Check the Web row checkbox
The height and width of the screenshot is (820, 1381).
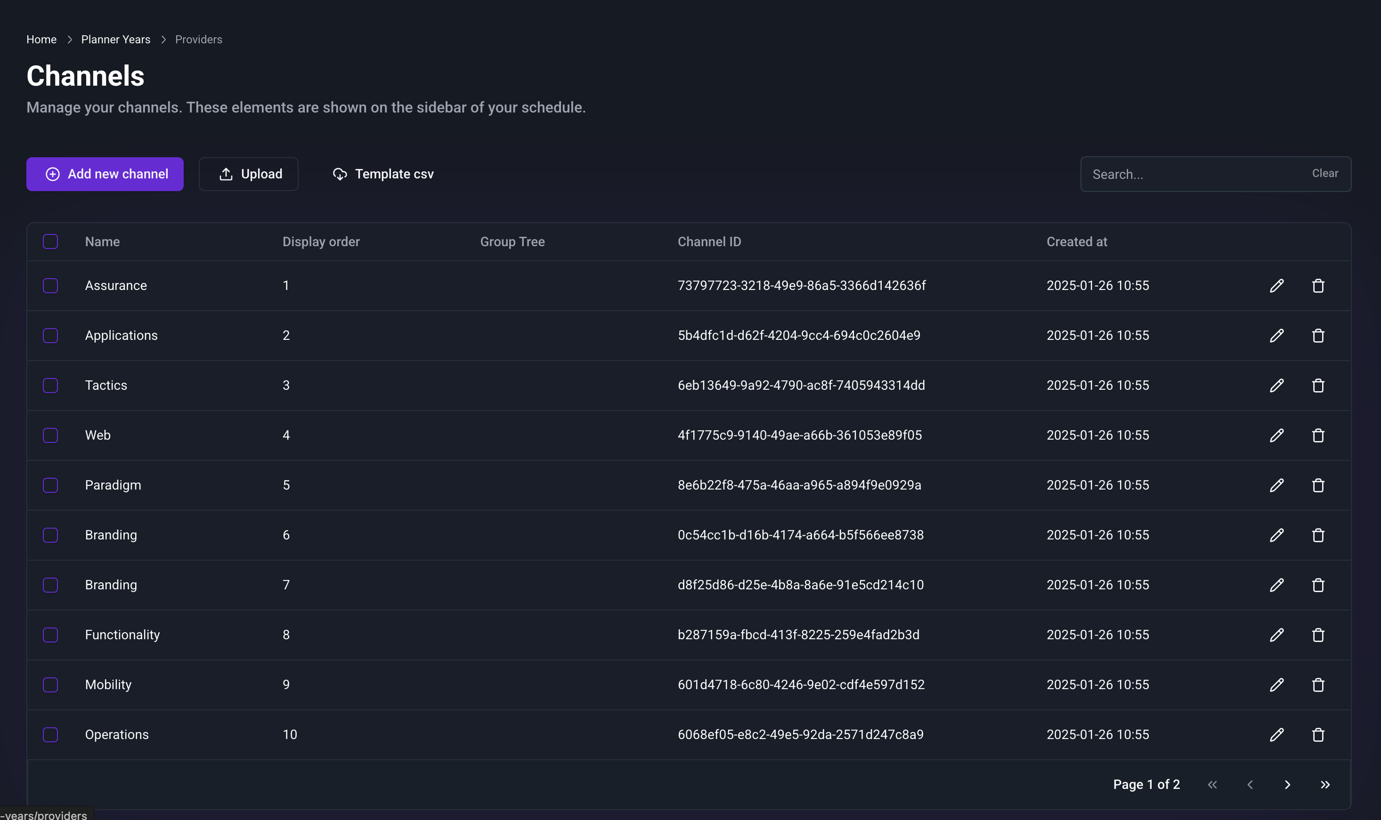(x=50, y=435)
